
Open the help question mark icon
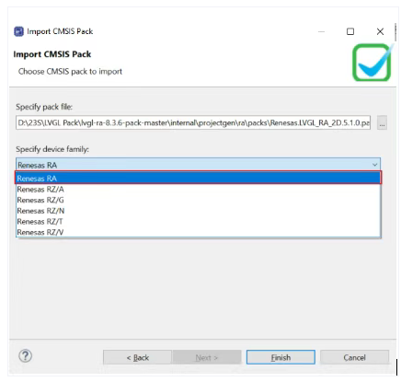[26, 356]
